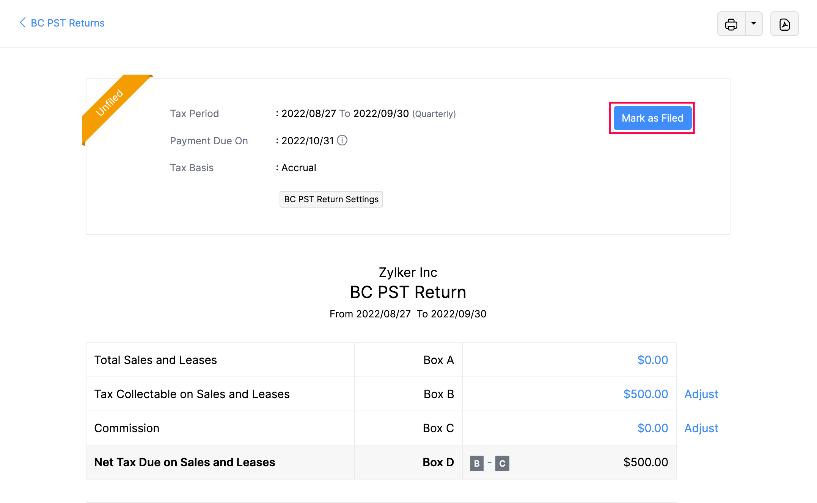Click the C formula badge
The image size is (817, 503).
coord(502,463)
